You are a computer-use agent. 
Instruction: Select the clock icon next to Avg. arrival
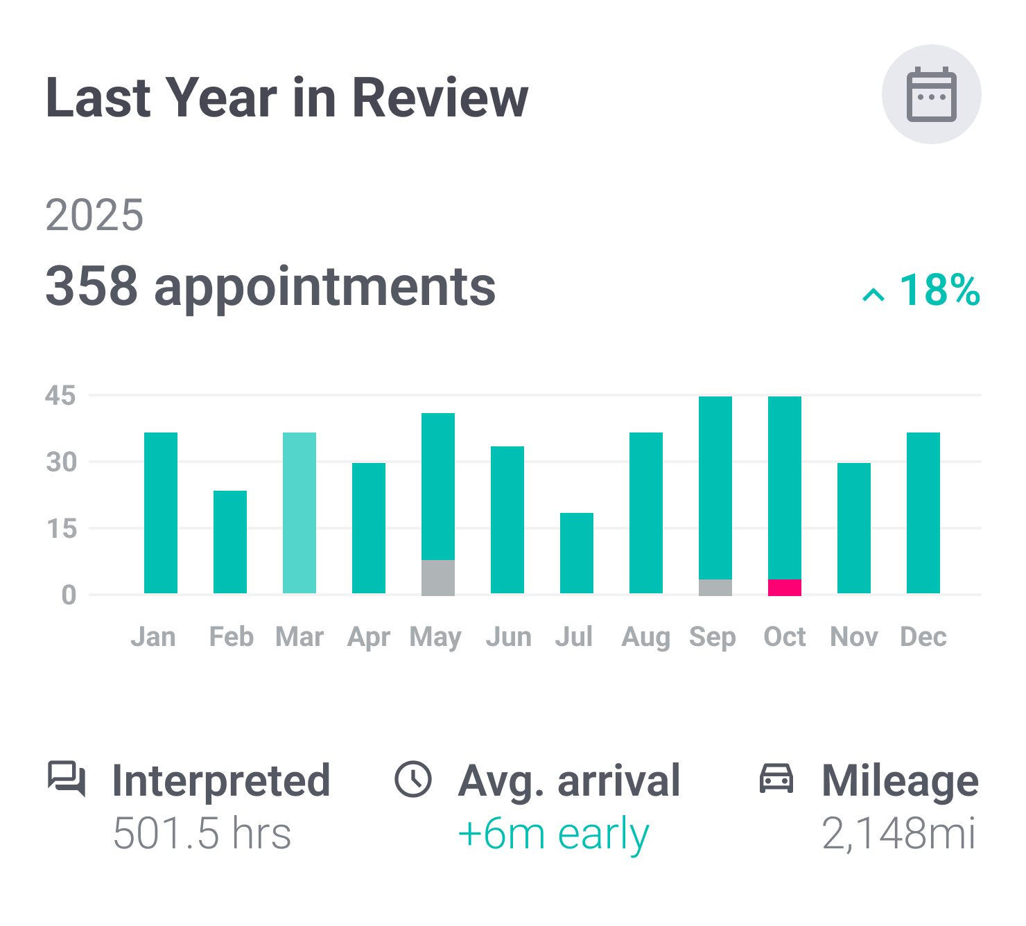pos(414,779)
